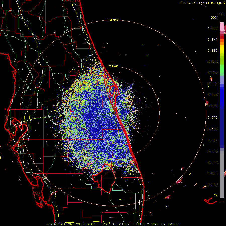The image size is (226, 226).
Task: Click the [CC] units label
Action: 214,17
